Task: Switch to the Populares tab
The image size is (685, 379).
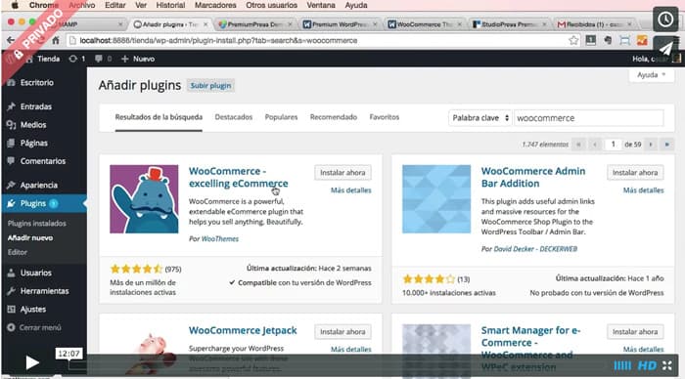Action: click(281, 117)
